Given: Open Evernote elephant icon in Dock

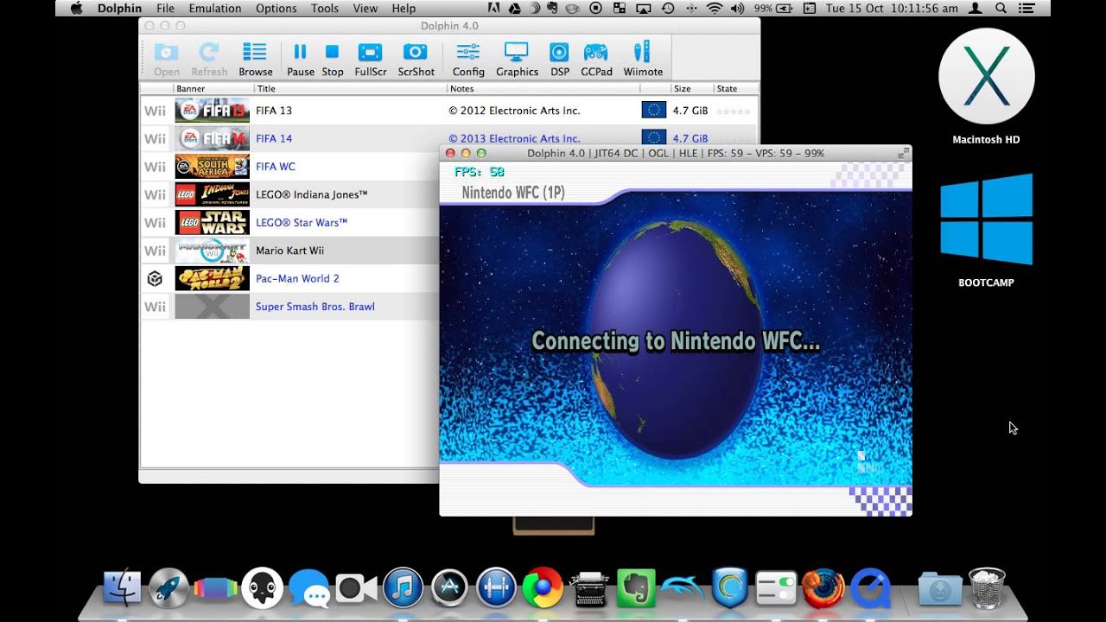Looking at the screenshot, I should tap(636, 588).
